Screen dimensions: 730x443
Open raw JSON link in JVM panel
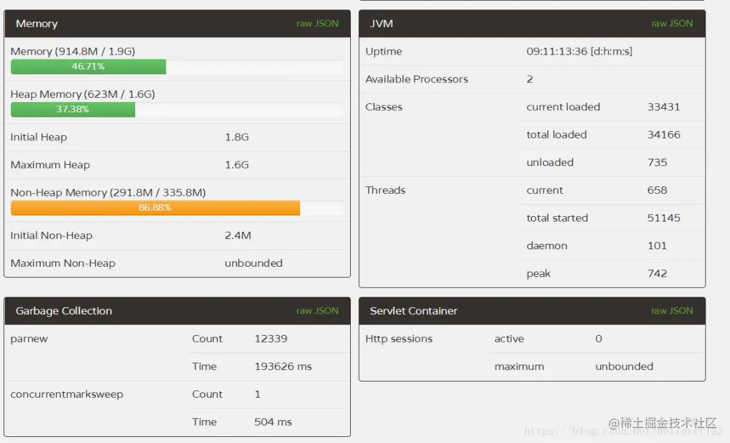pyautogui.click(x=672, y=23)
